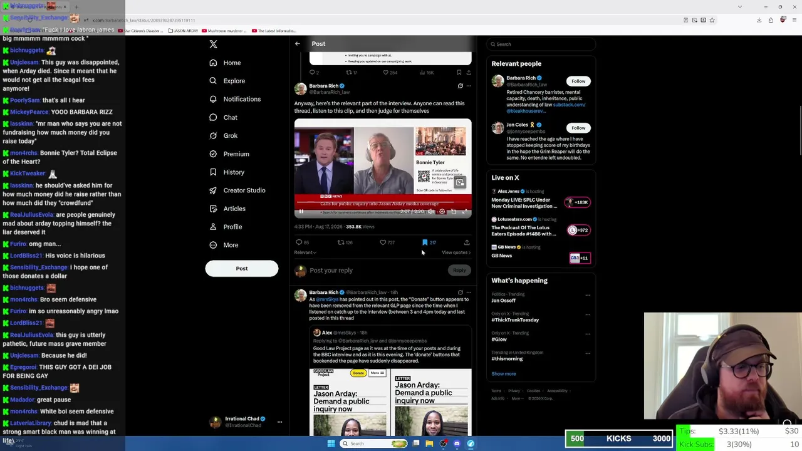Enter fullscreen on the video player
802x451 pixels.
[465, 212]
